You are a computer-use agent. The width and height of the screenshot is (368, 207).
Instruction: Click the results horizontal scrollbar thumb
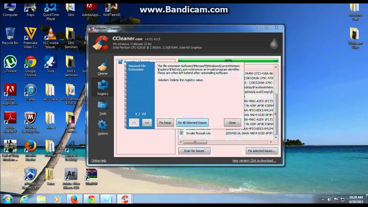pyautogui.click(x=195, y=142)
